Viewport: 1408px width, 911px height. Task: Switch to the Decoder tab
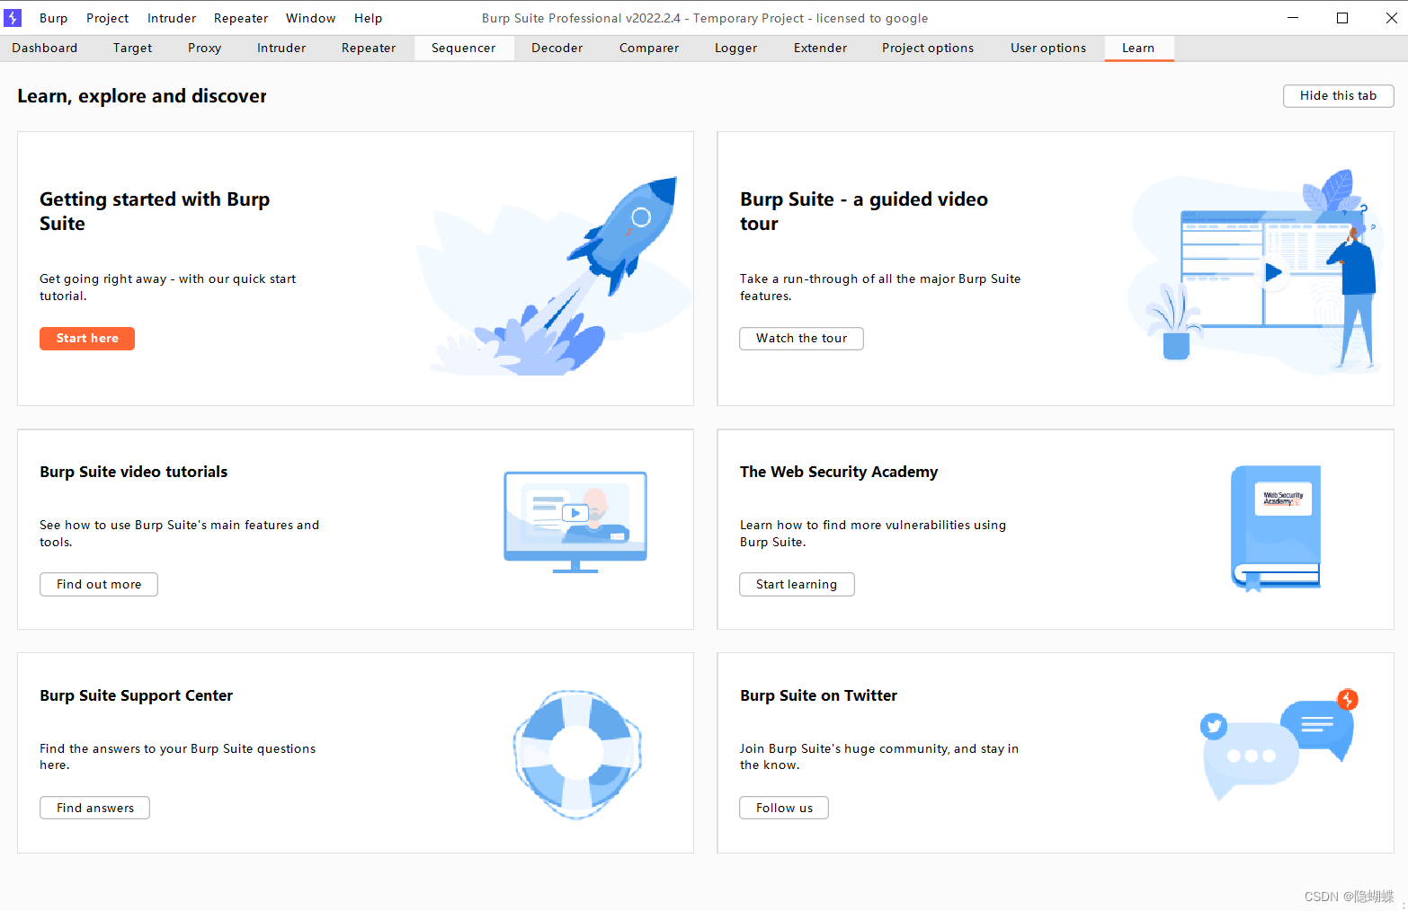[x=557, y=49]
